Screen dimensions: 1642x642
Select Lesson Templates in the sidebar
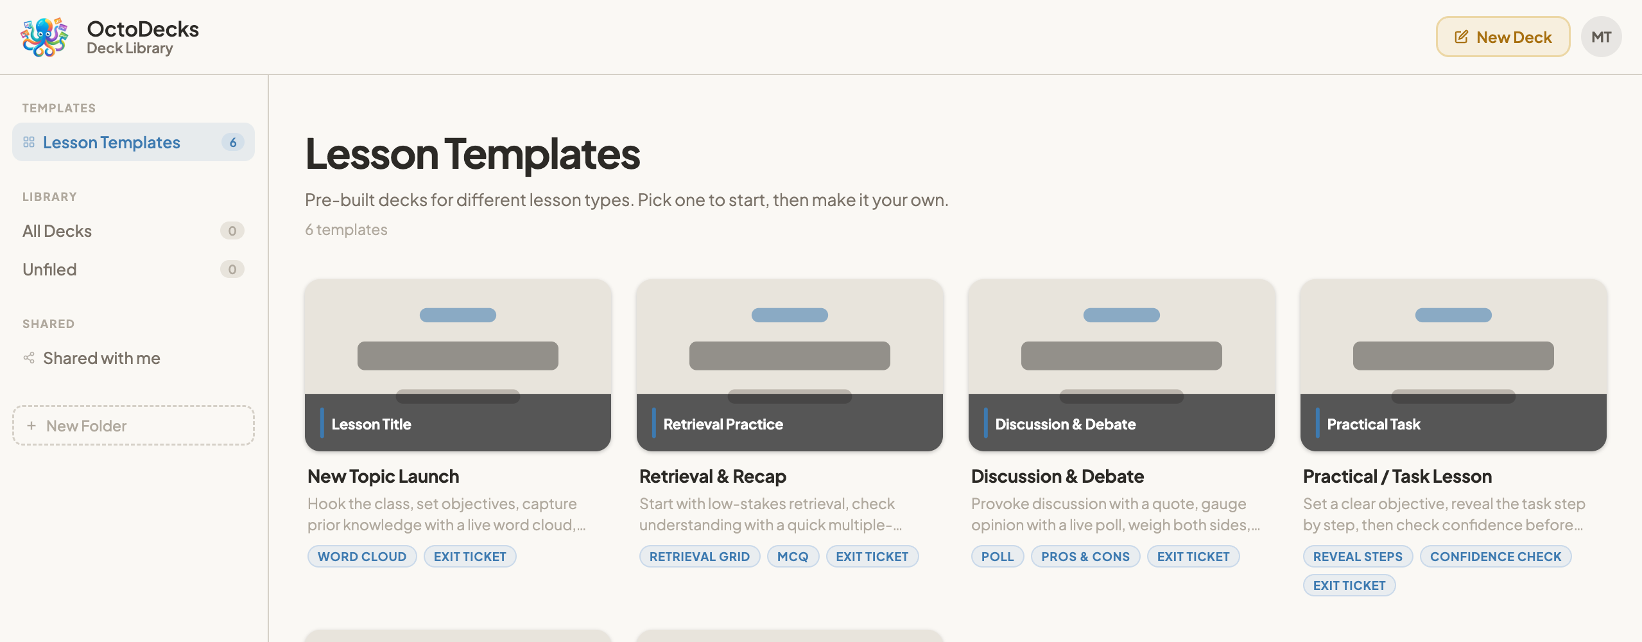(x=134, y=142)
